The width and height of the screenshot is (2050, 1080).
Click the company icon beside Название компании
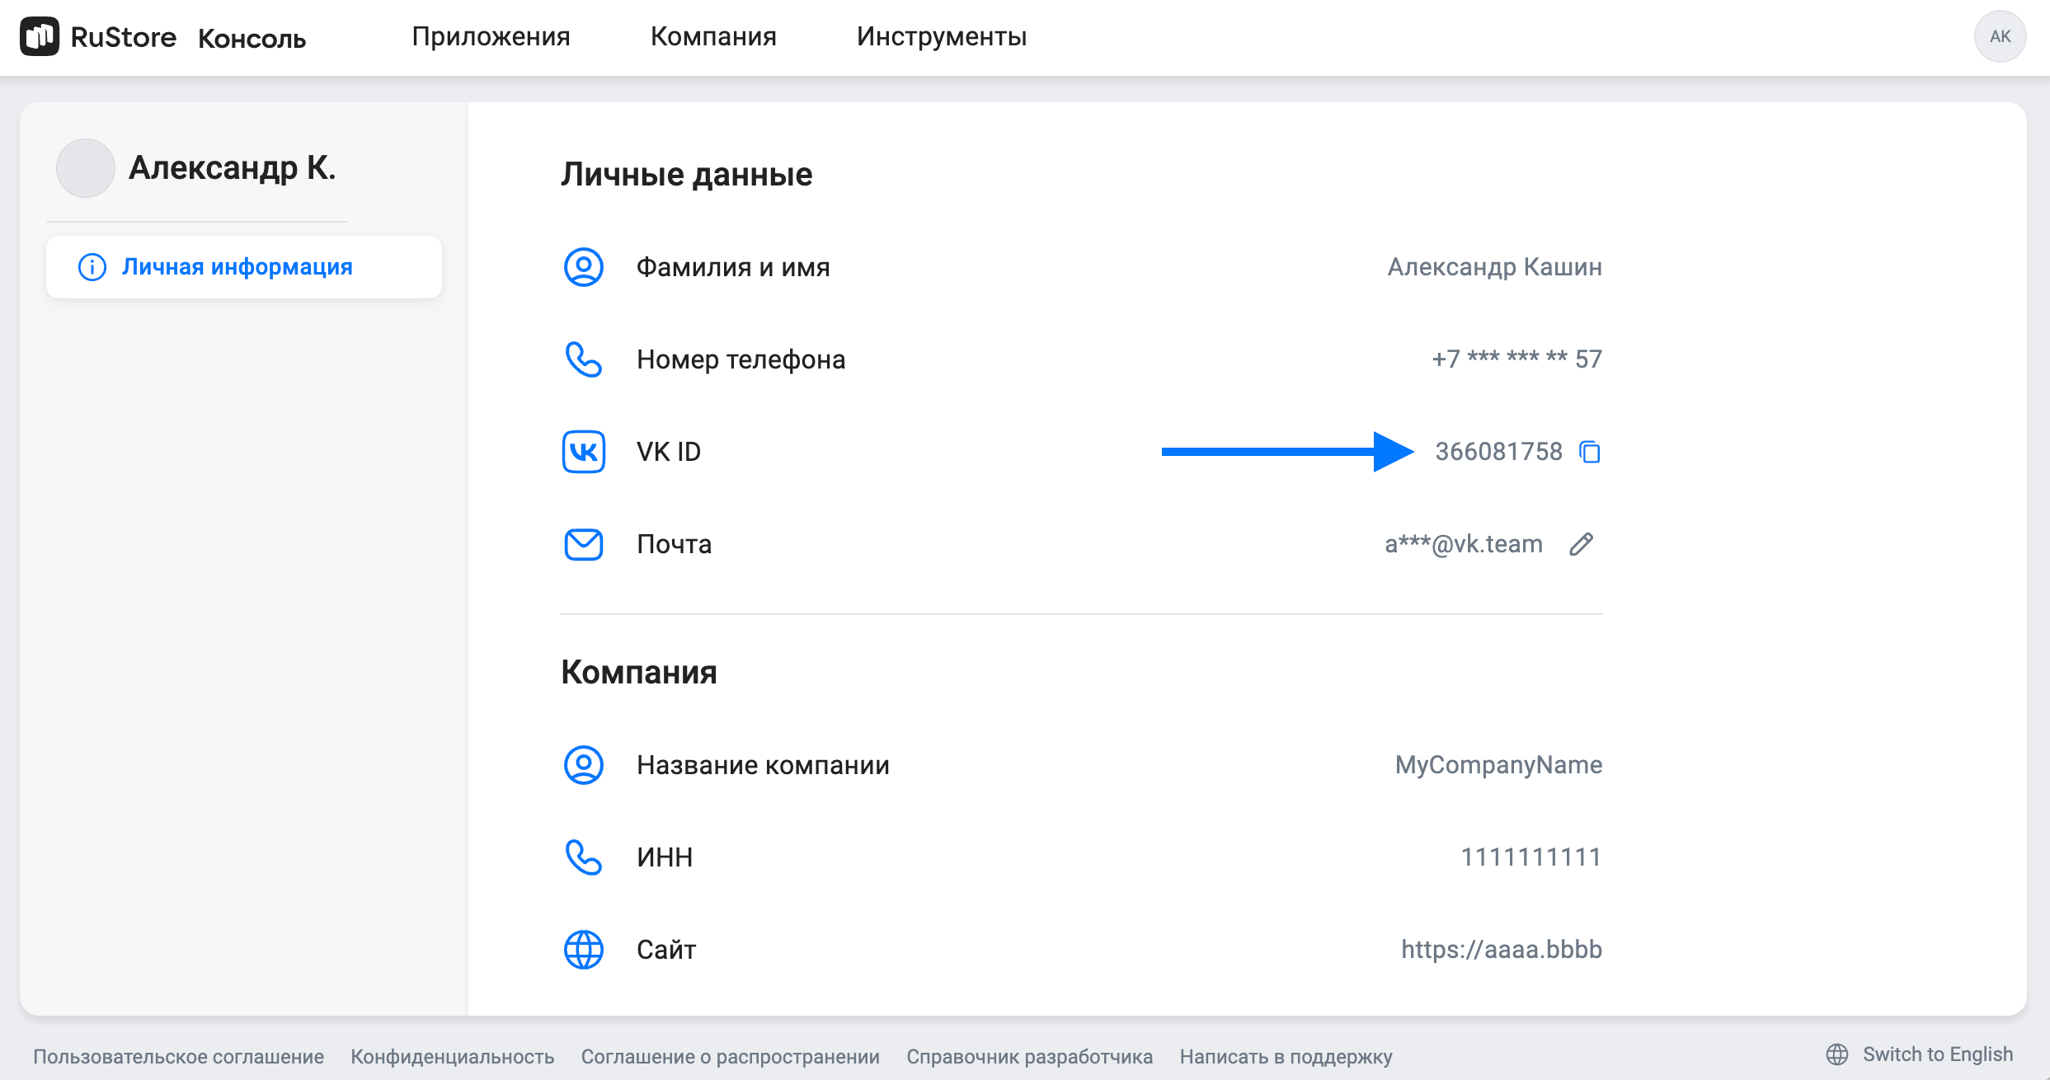click(x=583, y=765)
